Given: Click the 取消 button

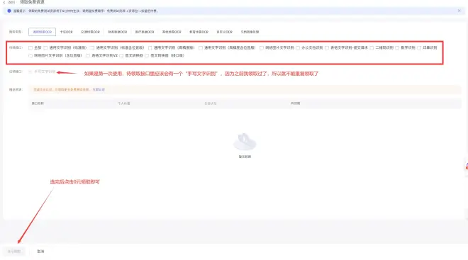Looking at the screenshot, I should 40,251.
